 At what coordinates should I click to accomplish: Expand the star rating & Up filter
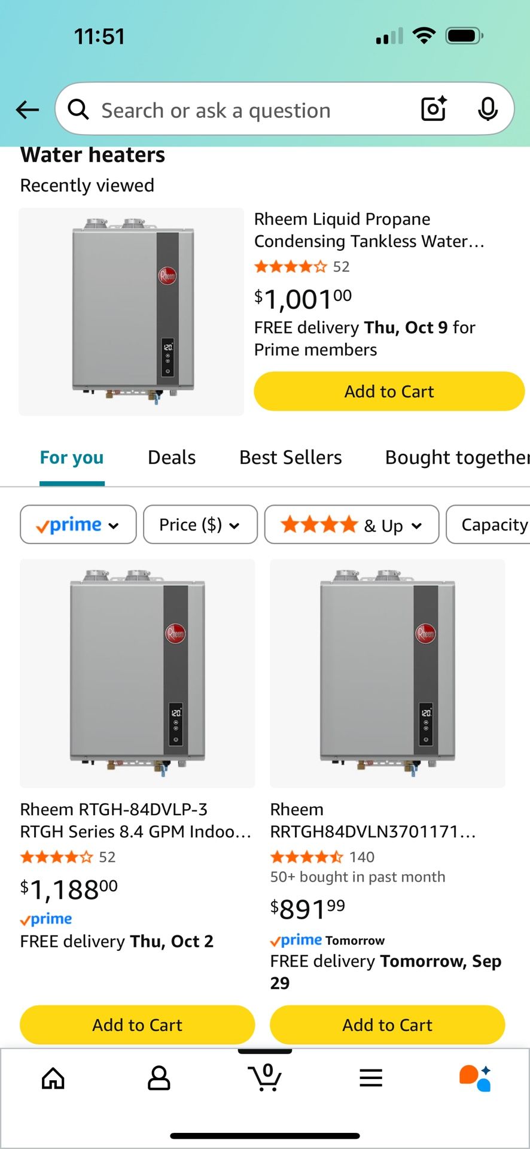[x=352, y=525]
